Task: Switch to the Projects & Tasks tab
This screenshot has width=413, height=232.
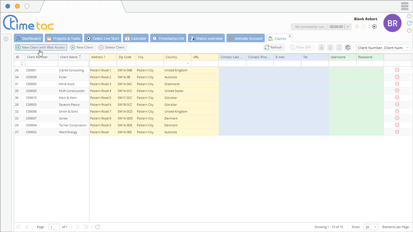Action: [63, 38]
